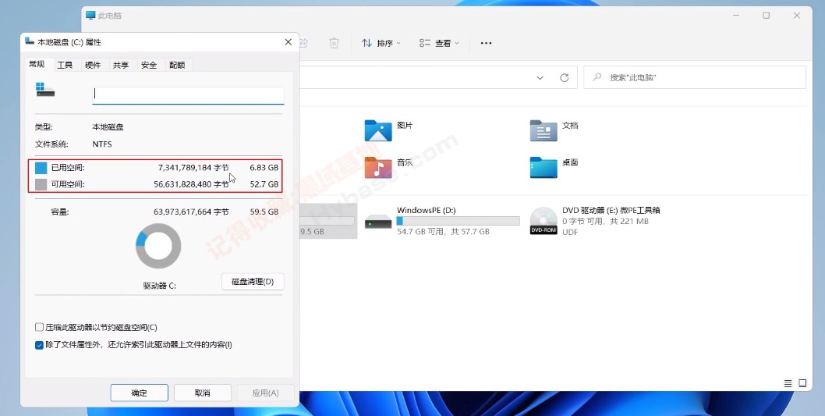Click the drive label input field
825x416 pixels.
188,94
